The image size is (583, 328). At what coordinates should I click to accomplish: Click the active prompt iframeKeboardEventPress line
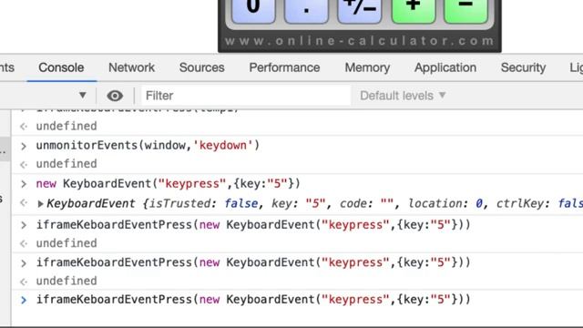coord(253,300)
